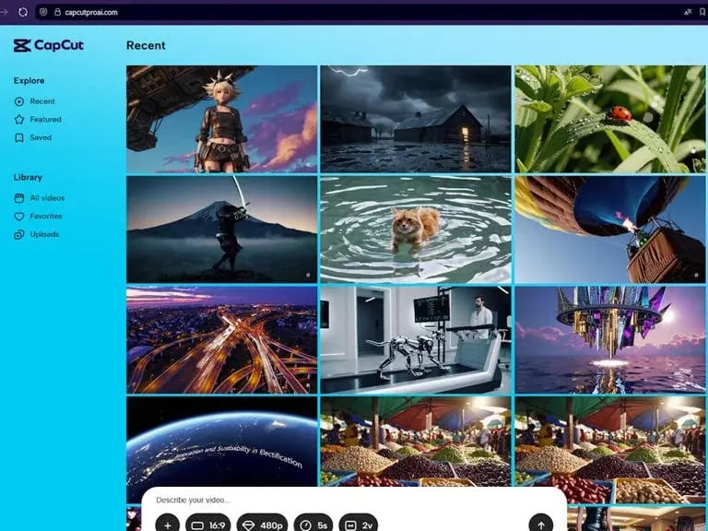Click the read aloud icon in address bar

[688, 12]
